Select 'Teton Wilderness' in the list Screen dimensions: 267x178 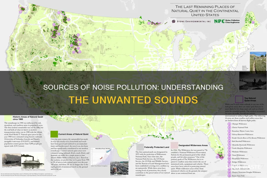(238, 155)
